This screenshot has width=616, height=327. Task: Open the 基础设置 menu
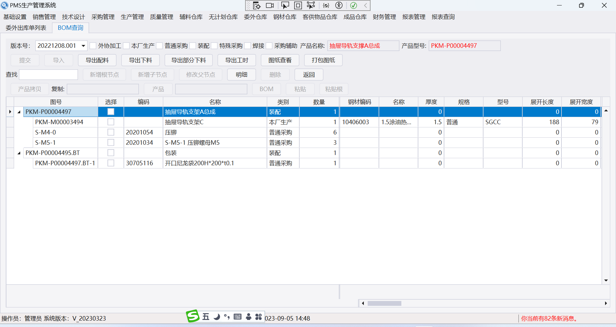click(15, 17)
